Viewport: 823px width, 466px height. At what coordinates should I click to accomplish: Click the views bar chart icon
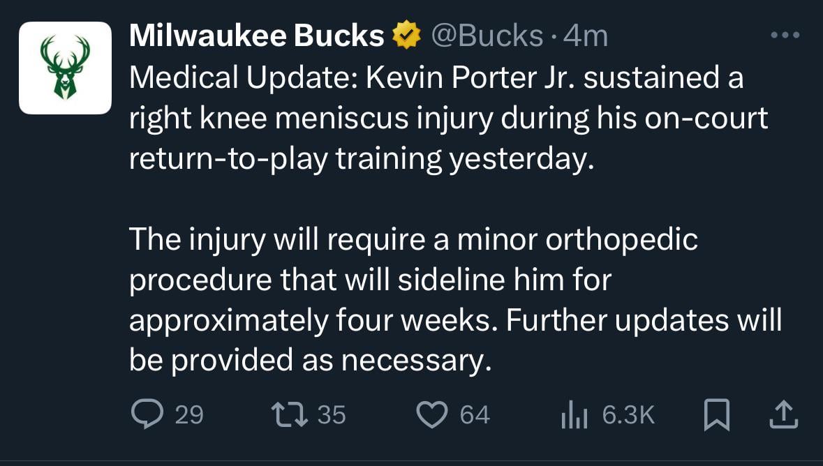[575, 416]
